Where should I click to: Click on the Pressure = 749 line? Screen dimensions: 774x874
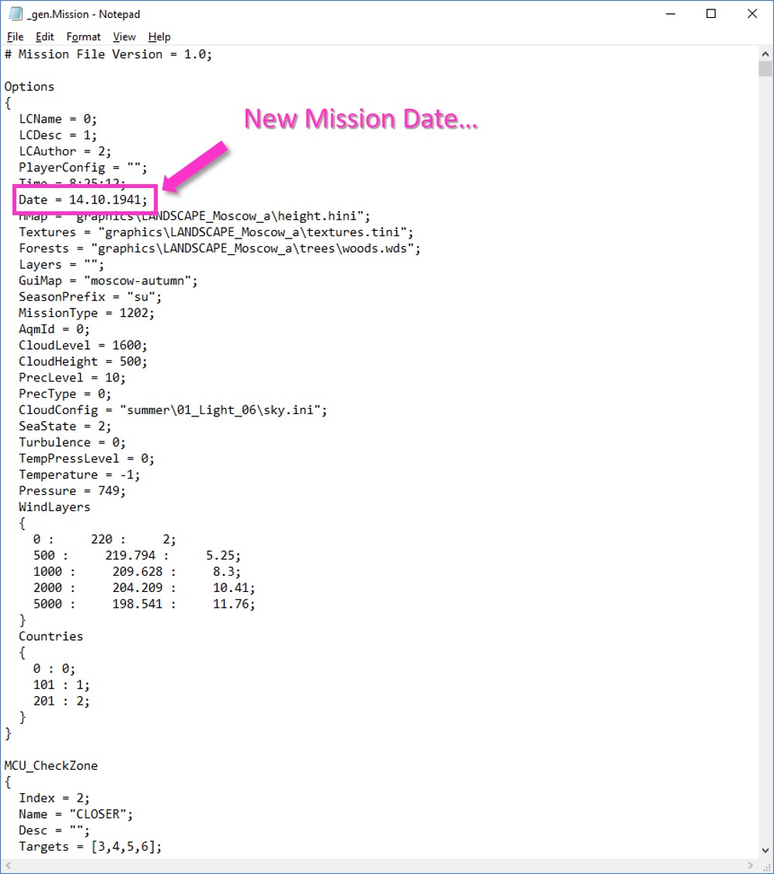tap(71, 491)
